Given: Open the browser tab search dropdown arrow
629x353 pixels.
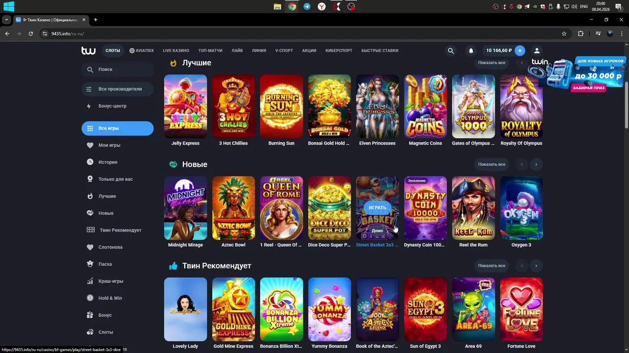Looking at the screenshot, I should [x=6, y=20].
